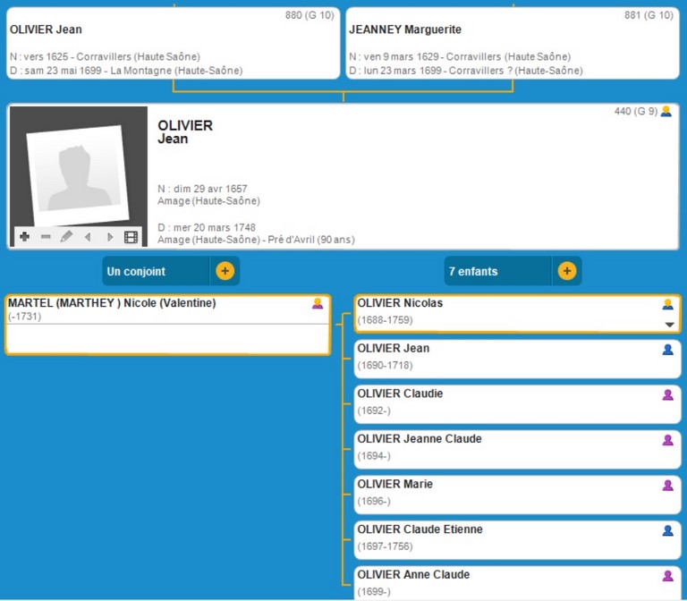The image size is (687, 601).
Task: Add a spouse with the conjoint plus button
Action: (x=225, y=271)
